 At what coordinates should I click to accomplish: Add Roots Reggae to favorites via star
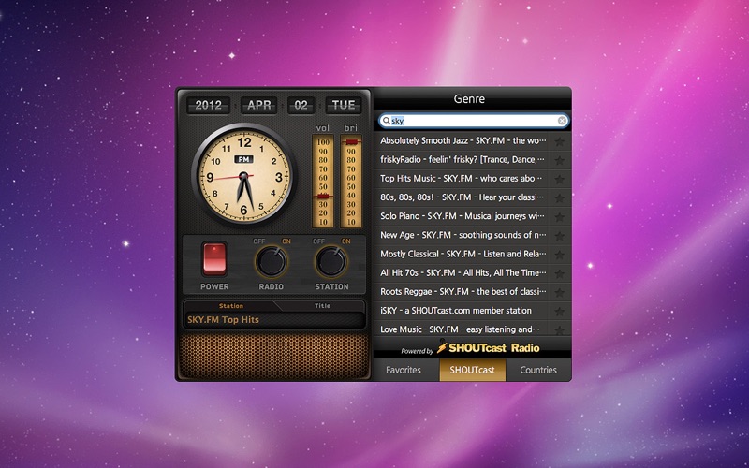pyautogui.click(x=559, y=292)
